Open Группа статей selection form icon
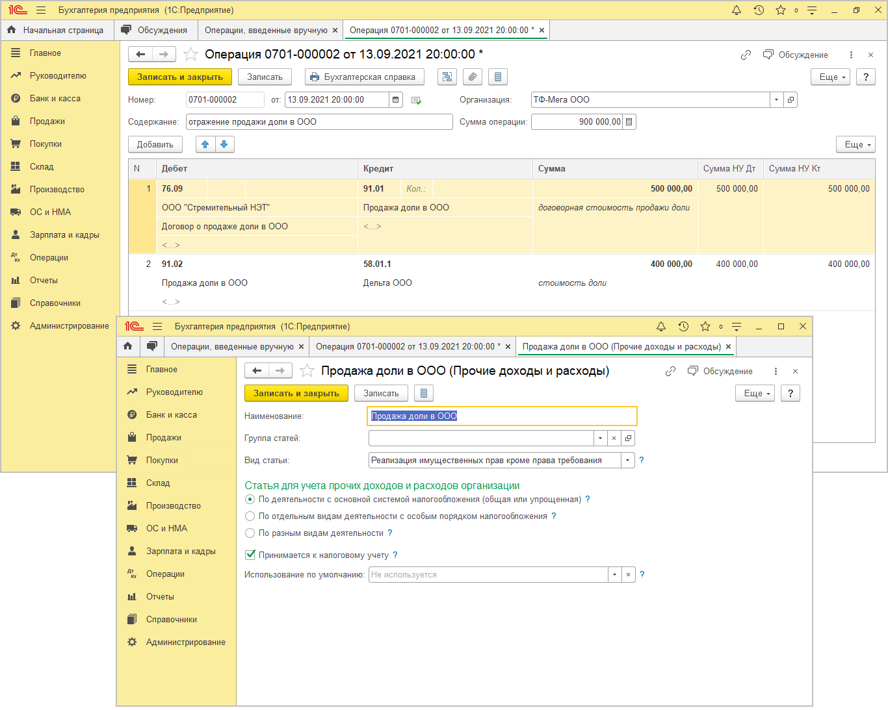The width and height of the screenshot is (888, 710). click(628, 438)
